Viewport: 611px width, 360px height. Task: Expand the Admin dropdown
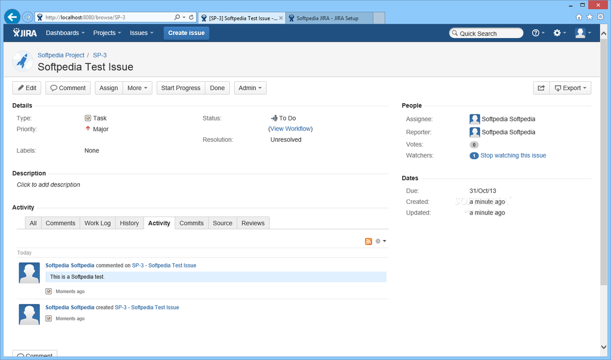click(250, 88)
